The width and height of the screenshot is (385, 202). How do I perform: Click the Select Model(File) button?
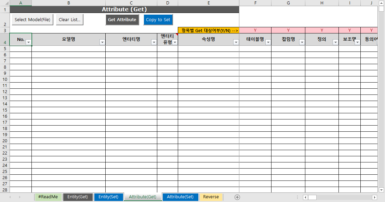(32, 19)
